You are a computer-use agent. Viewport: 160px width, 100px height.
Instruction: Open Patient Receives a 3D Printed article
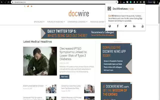(71, 98)
